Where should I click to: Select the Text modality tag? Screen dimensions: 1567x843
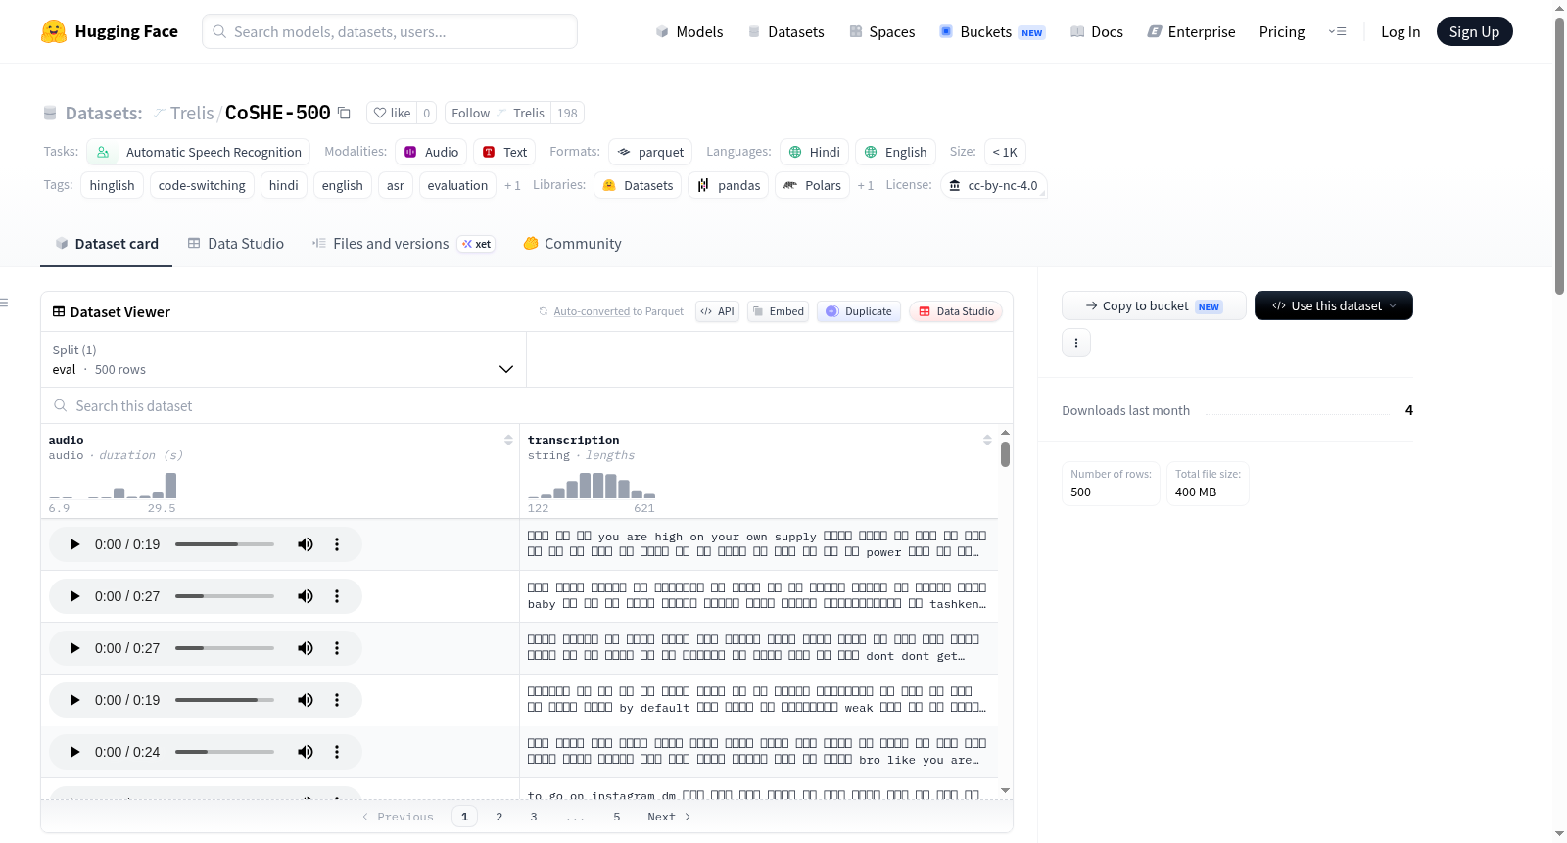point(505,152)
